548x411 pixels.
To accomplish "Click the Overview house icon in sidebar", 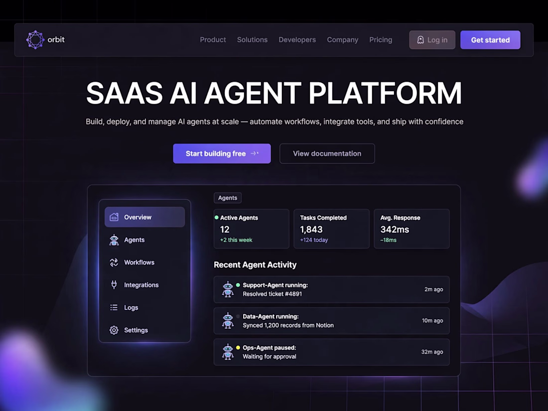I will 114,217.
